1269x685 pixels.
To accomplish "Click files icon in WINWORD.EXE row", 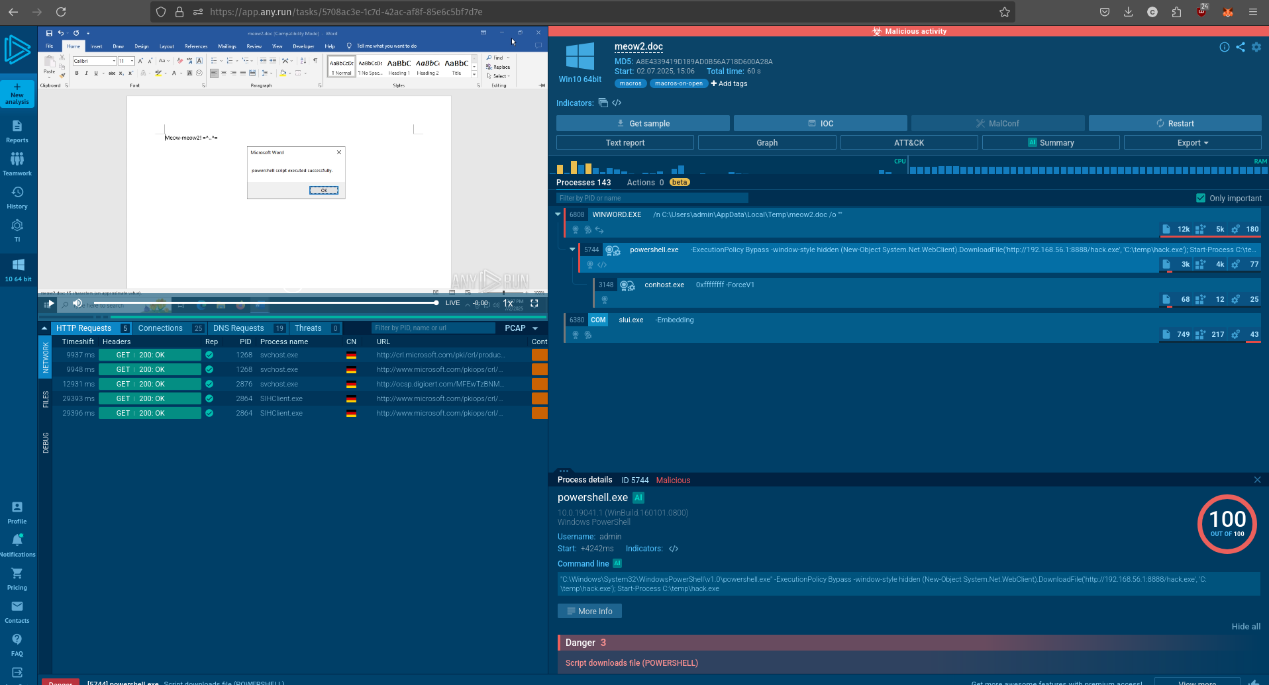I will (x=1166, y=229).
